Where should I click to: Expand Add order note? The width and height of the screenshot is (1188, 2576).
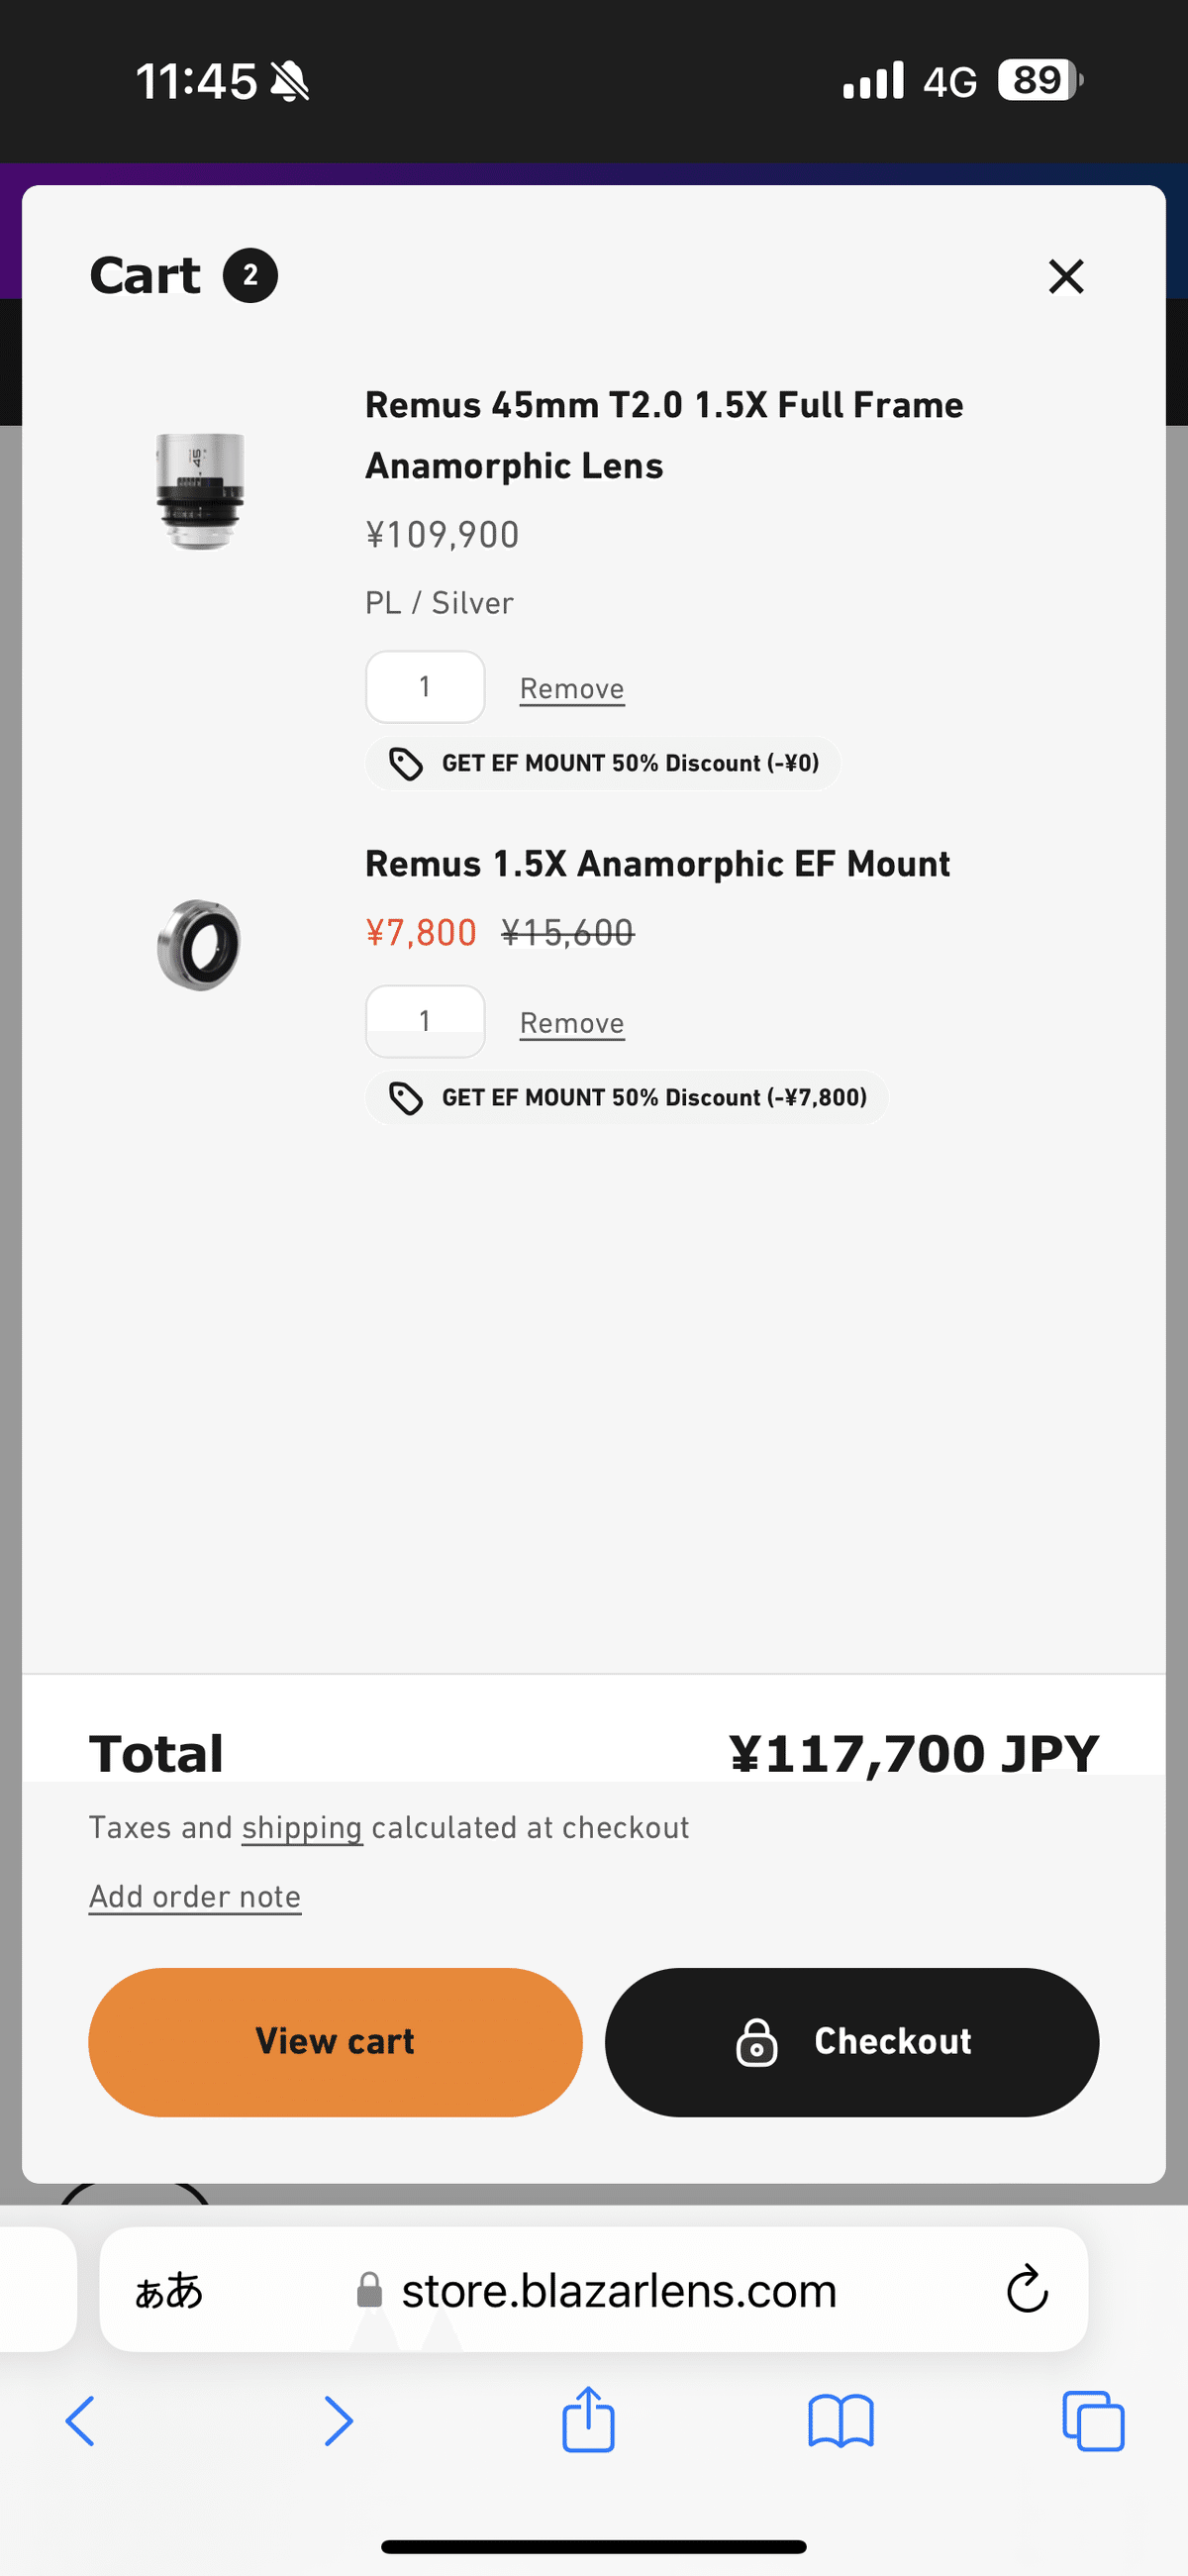[195, 1897]
